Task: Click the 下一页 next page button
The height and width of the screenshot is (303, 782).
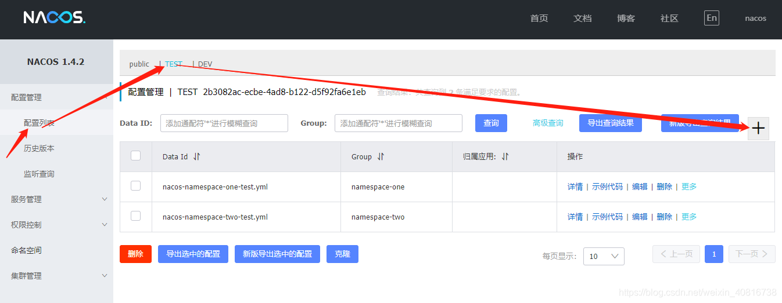Action: click(x=752, y=254)
